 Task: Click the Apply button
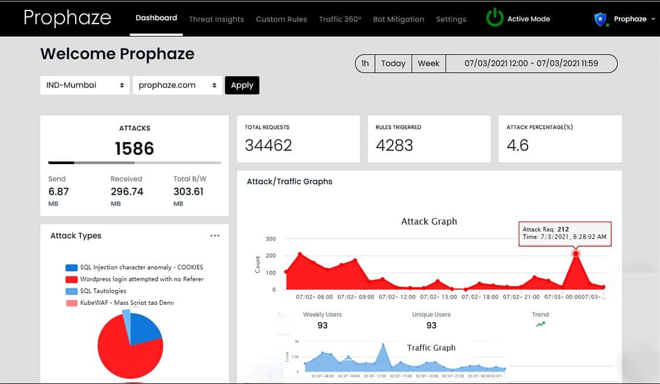[x=242, y=85]
